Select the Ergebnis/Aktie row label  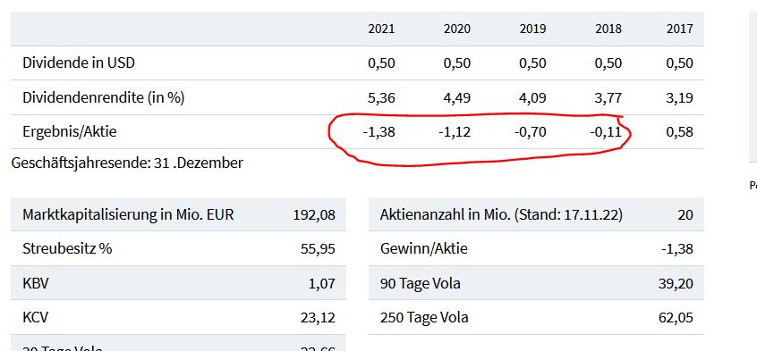point(70,131)
